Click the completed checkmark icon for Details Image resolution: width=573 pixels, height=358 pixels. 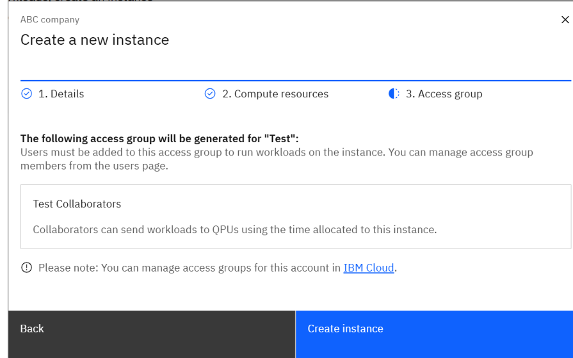pyautogui.click(x=26, y=94)
